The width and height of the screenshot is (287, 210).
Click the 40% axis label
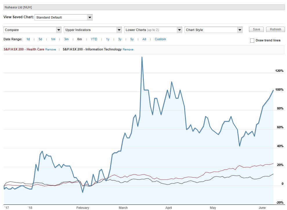[x=280, y=146]
